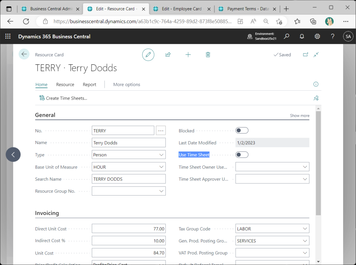Open the notifications bell icon

[x=302, y=36]
